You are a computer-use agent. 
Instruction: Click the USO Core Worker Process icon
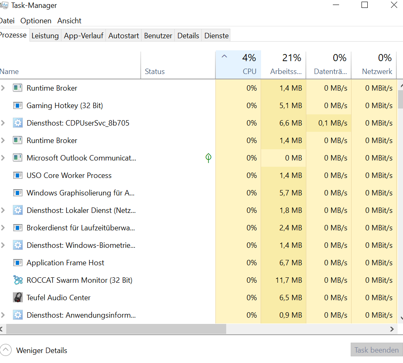tap(18, 175)
